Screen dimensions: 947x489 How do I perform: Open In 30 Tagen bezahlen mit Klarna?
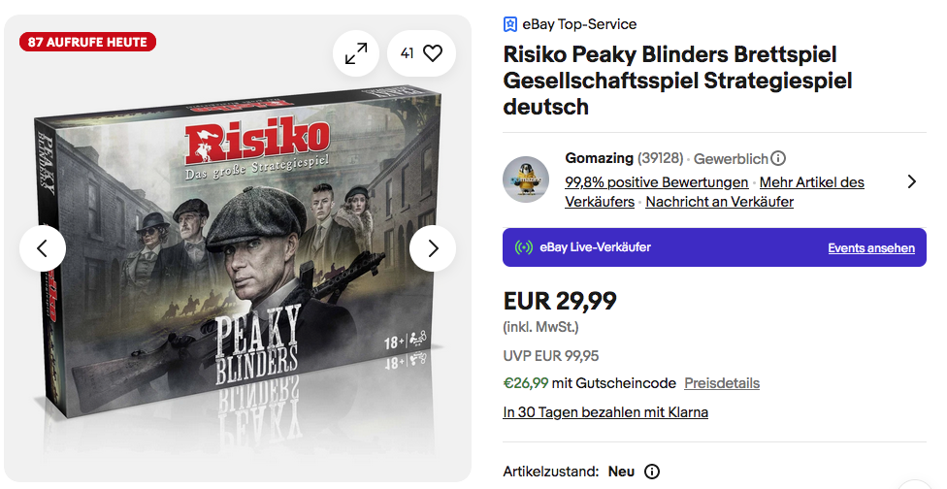tap(605, 412)
